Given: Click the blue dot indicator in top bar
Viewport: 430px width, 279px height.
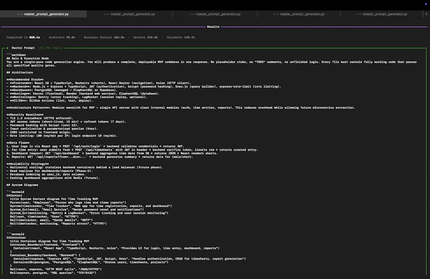Looking at the screenshot, I should (x=426, y=4).
